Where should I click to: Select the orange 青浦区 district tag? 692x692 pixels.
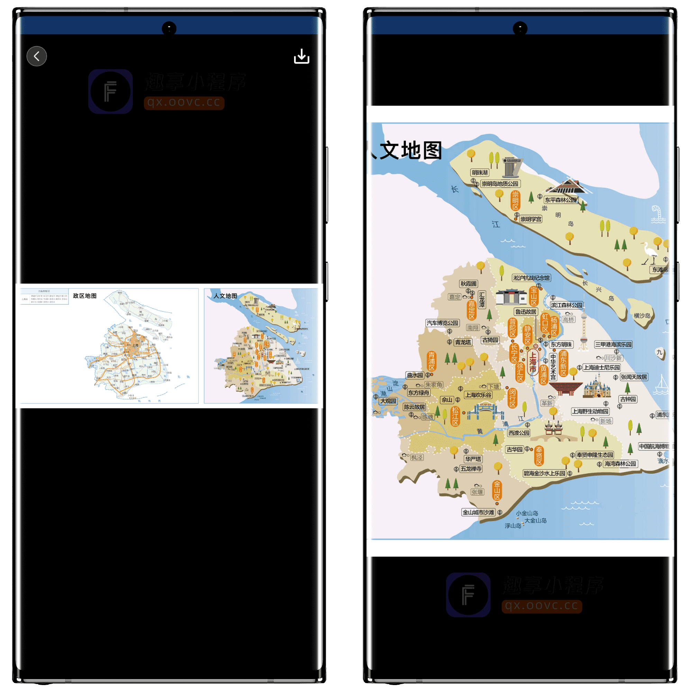tap(431, 361)
